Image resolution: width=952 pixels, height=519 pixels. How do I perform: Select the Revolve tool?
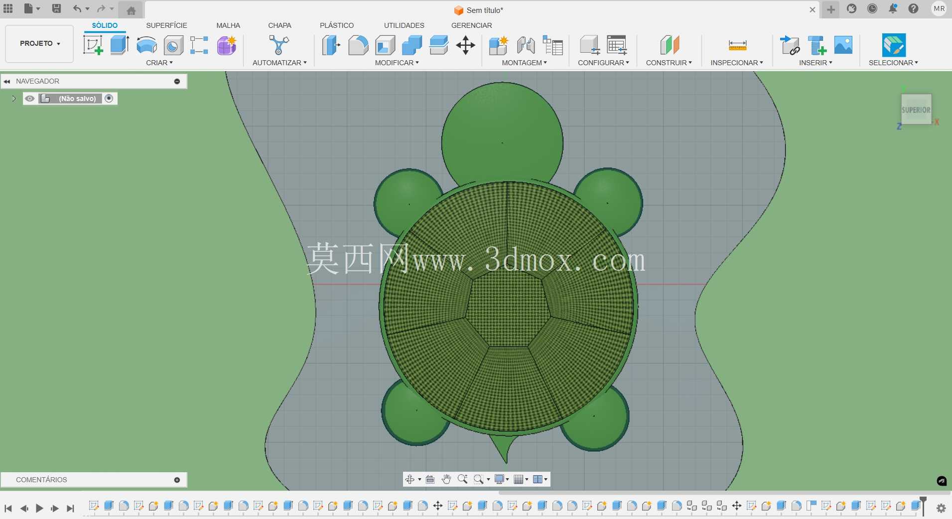(x=146, y=45)
